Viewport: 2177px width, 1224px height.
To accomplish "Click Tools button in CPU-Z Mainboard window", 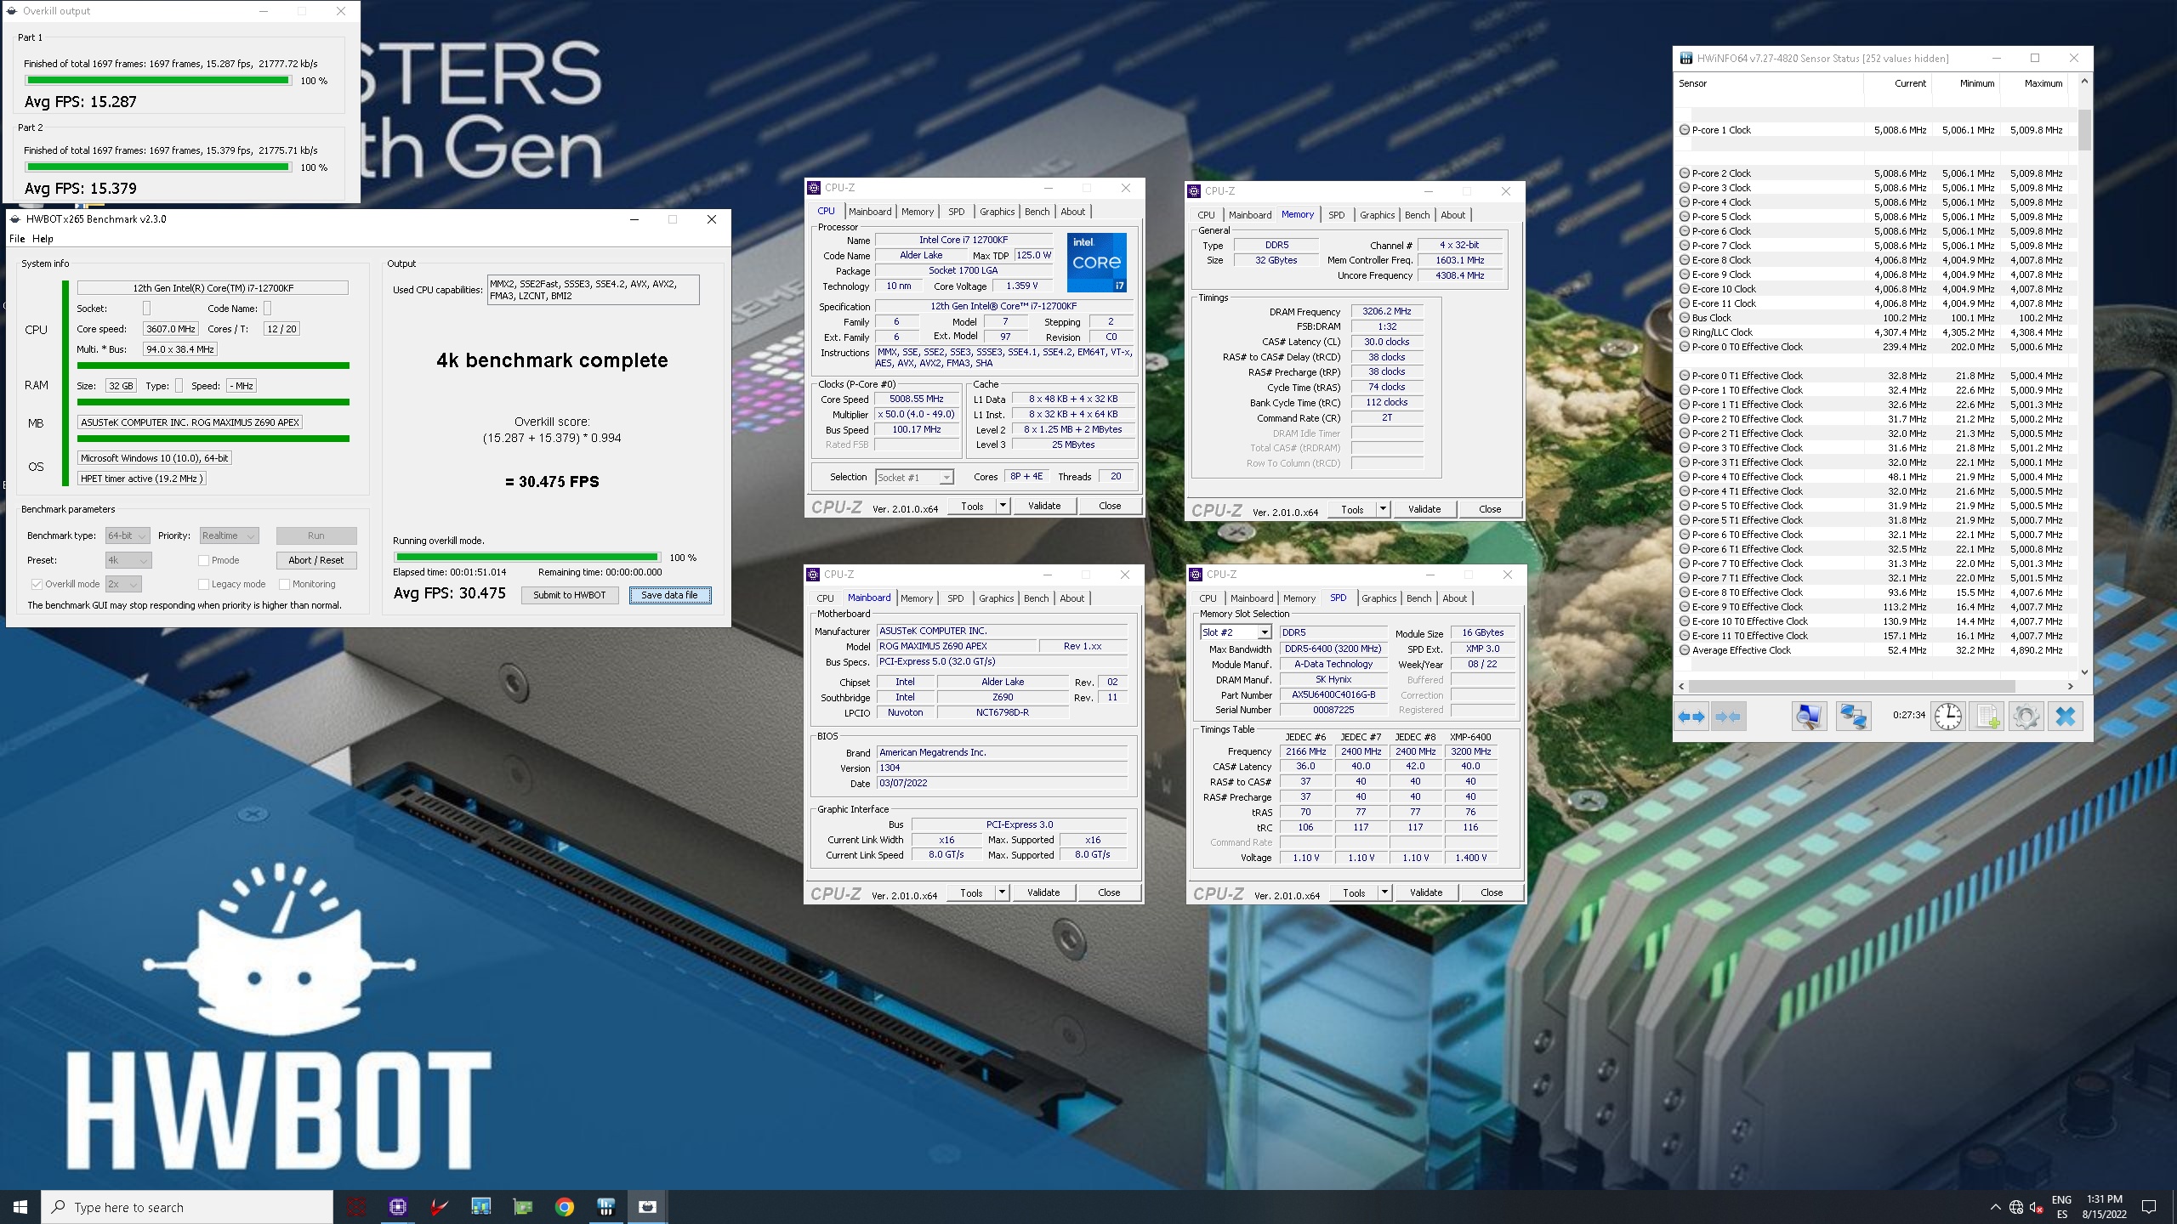I will [971, 892].
